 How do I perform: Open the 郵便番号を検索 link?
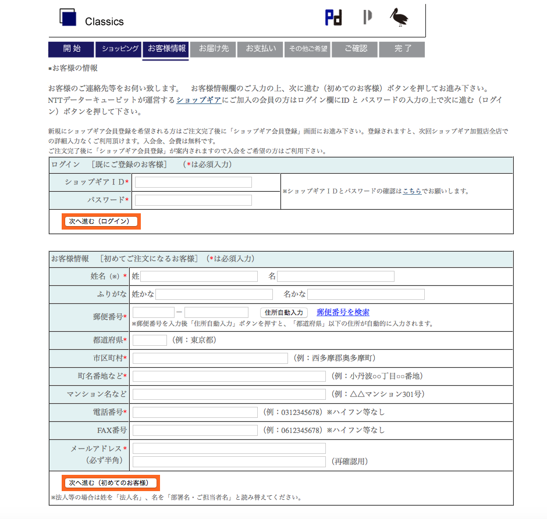coord(343,313)
